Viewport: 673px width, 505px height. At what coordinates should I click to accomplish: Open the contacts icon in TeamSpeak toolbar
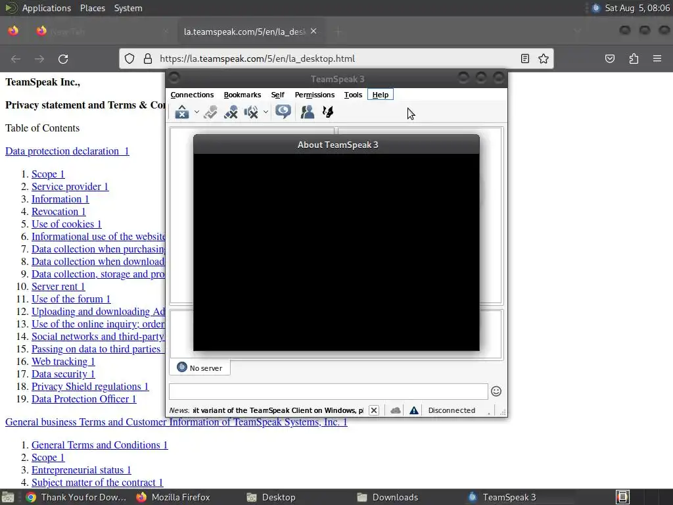pyautogui.click(x=308, y=112)
